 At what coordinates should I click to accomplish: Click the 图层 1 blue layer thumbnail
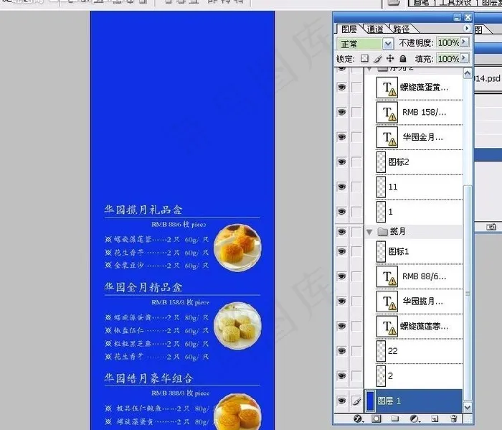click(369, 401)
